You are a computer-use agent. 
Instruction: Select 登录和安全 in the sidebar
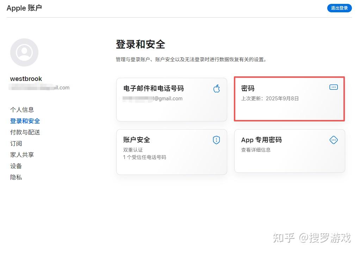[25, 121]
